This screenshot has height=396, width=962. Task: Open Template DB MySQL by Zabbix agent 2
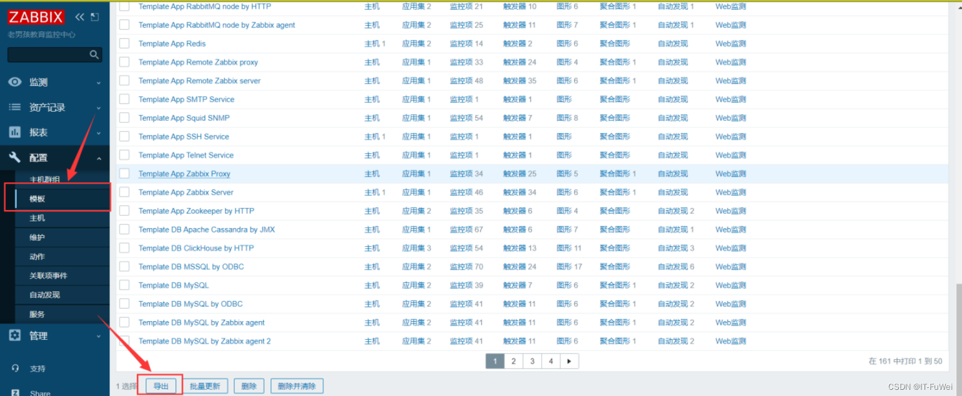(204, 341)
